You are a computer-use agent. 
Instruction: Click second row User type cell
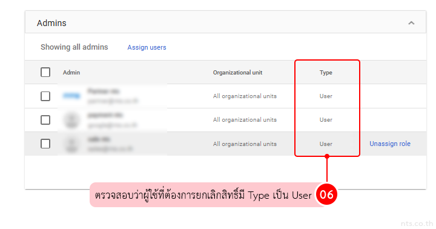326,119
